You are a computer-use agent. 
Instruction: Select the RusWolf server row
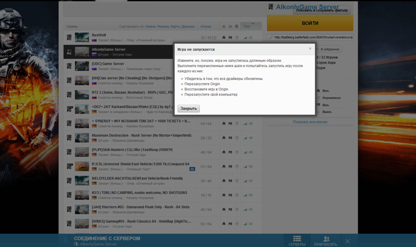(163, 37)
